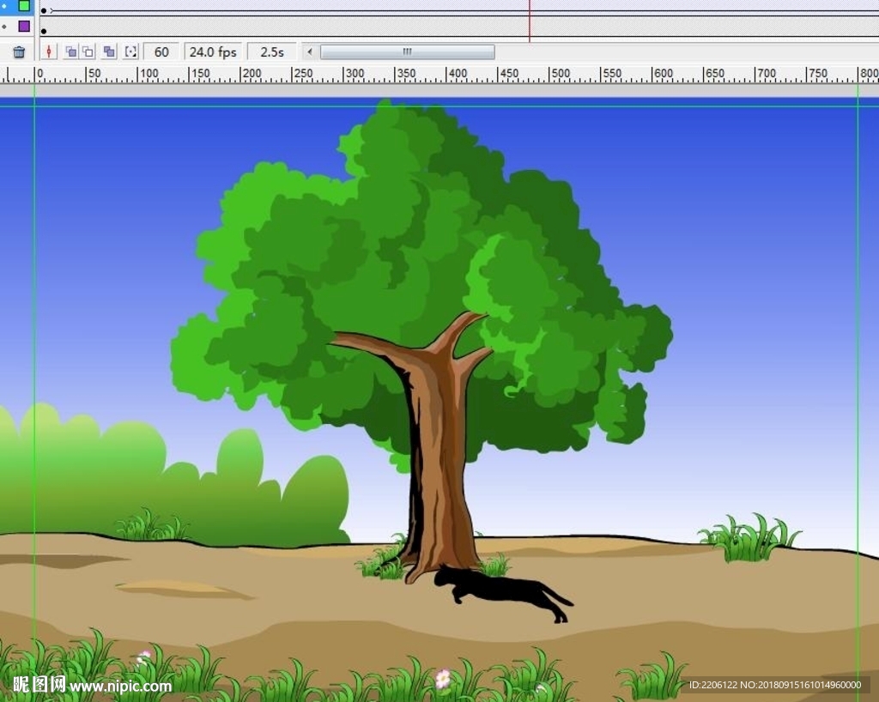The image size is (879, 702).
Task: Click the Delete Layer trash icon
Action: (x=19, y=52)
